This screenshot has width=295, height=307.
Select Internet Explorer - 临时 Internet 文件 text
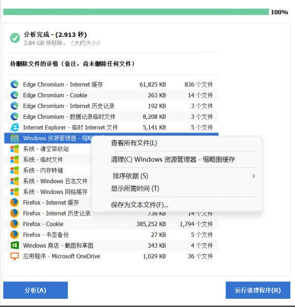point(71,127)
